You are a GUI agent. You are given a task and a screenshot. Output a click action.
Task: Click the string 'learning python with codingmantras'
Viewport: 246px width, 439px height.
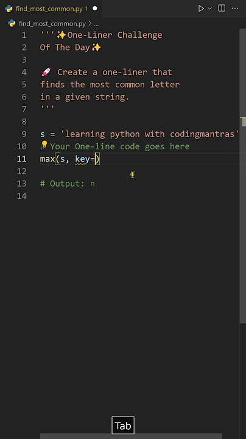pyautogui.click(x=150, y=134)
